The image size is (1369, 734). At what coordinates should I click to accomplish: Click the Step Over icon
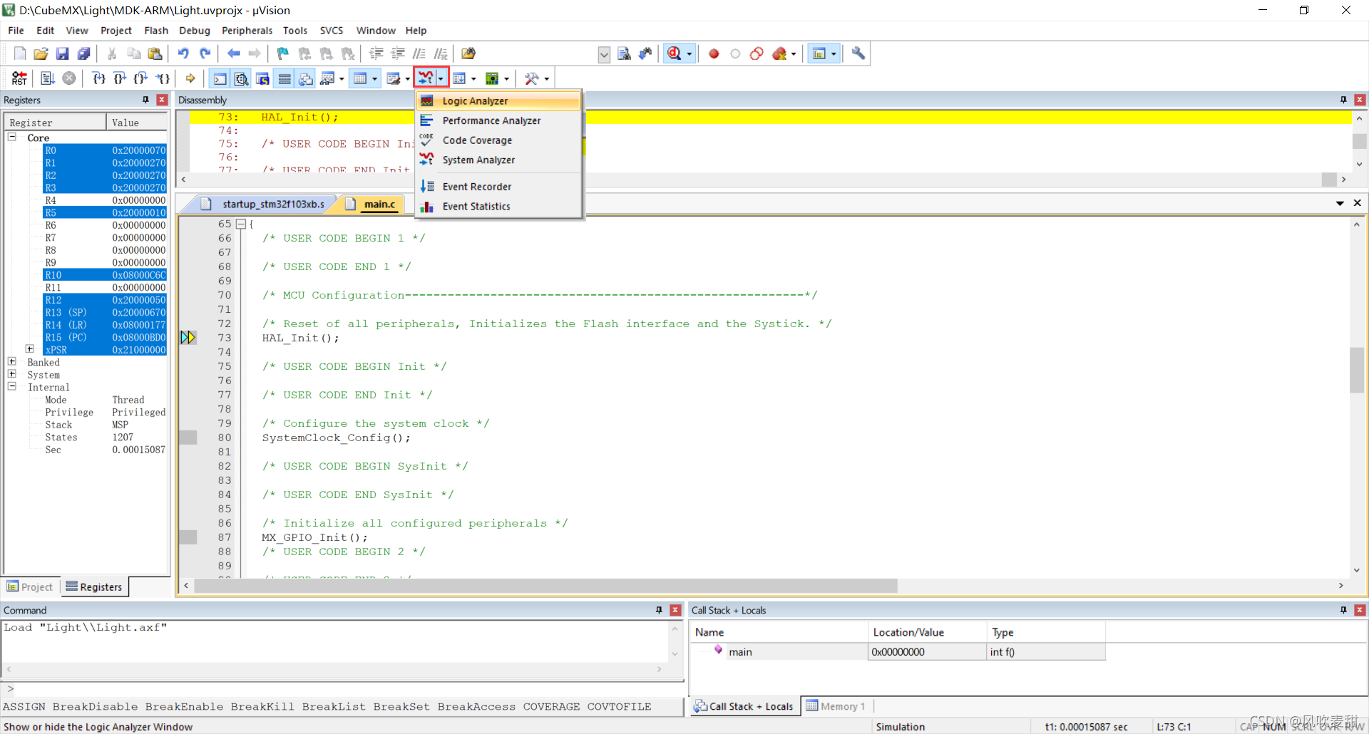click(x=120, y=78)
